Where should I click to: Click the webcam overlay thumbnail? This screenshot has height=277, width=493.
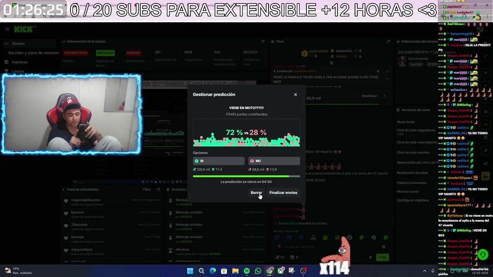pyautogui.click(x=71, y=114)
